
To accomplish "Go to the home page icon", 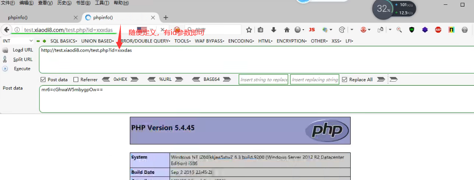I will (x=287, y=30).
